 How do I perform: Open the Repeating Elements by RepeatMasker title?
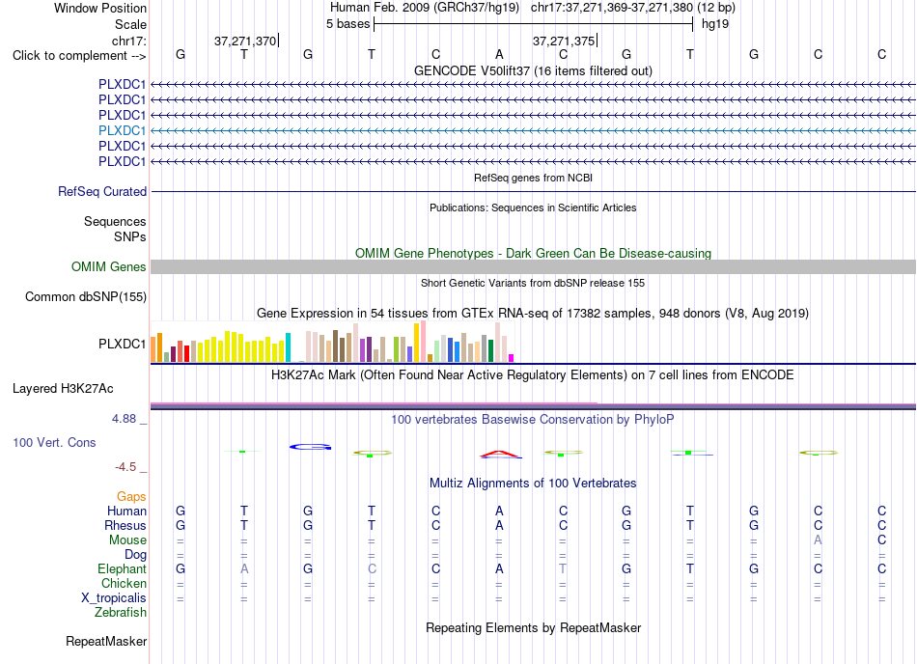pos(533,627)
